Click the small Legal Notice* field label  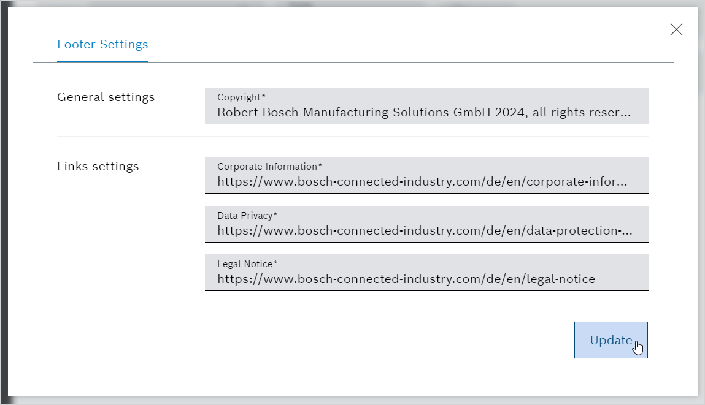coord(247,264)
